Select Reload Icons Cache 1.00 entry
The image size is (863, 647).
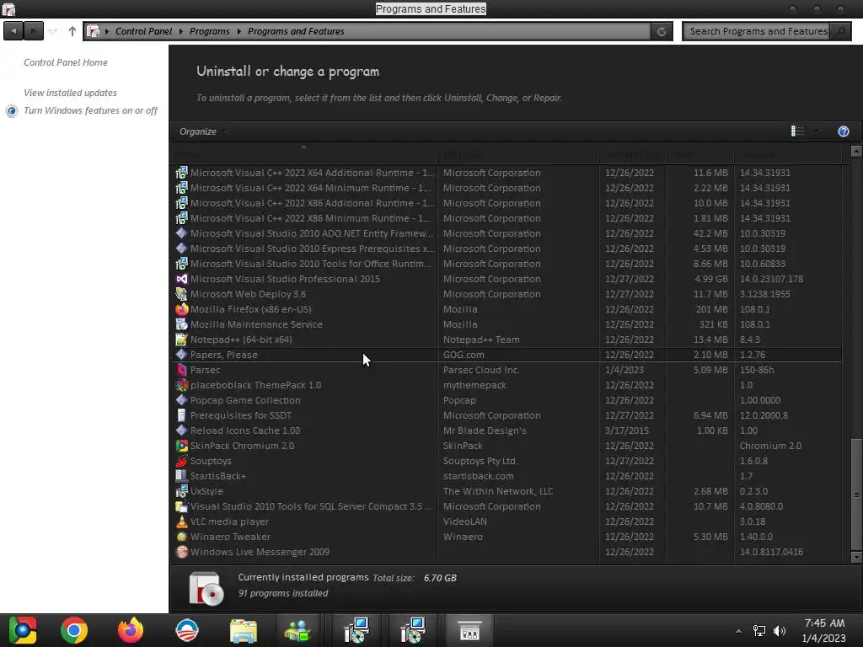(x=507, y=430)
